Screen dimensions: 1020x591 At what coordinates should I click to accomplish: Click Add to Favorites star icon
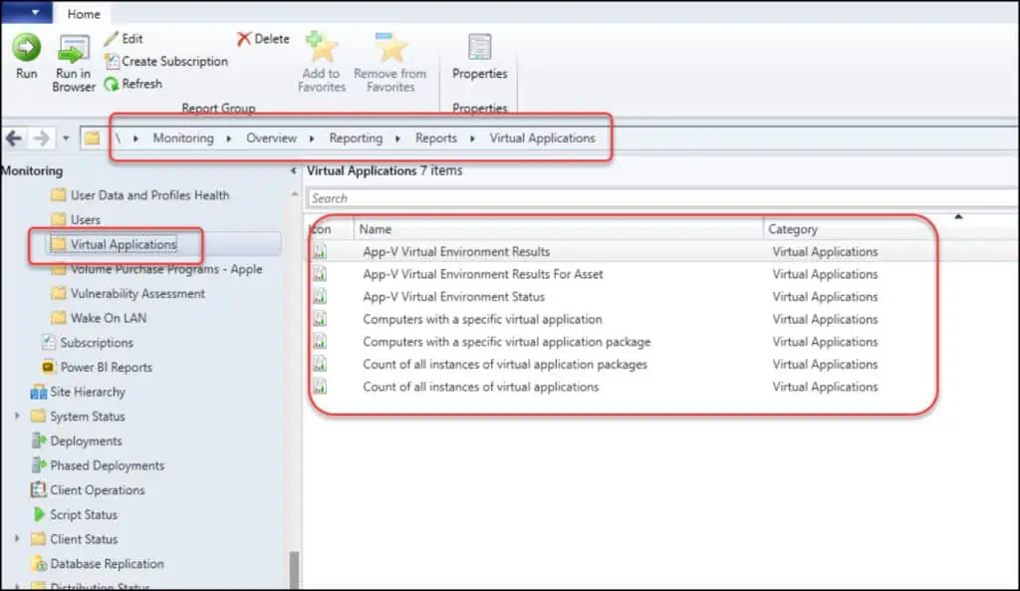[x=322, y=48]
